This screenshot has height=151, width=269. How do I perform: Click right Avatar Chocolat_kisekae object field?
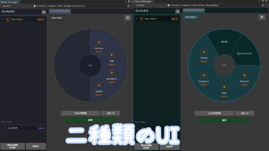pyautogui.click(x=216, y=5)
